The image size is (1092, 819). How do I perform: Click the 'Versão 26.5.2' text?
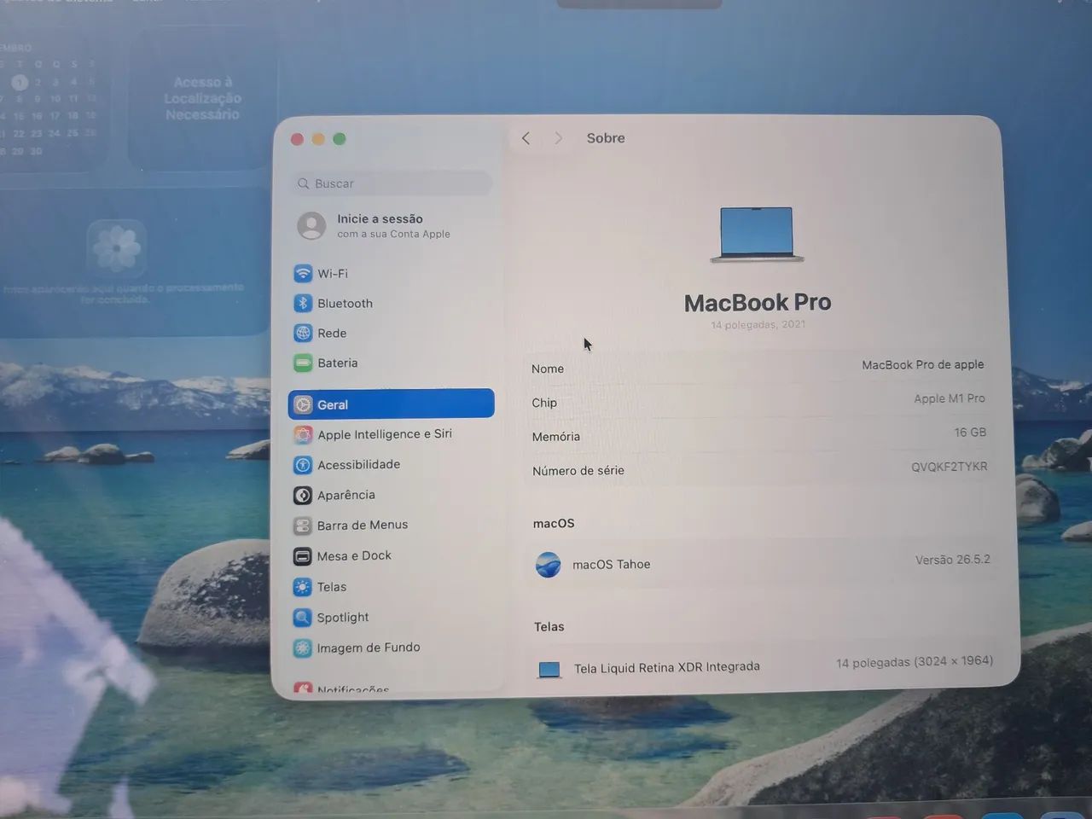click(x=953, y=560)
